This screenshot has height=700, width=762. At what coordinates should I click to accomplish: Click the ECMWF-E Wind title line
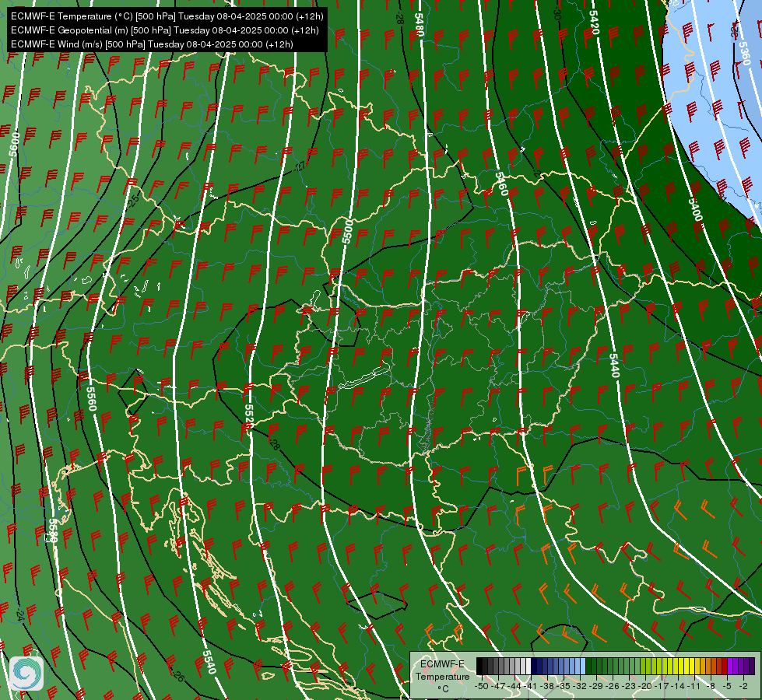pyautogui.click(x=152, y=44)
